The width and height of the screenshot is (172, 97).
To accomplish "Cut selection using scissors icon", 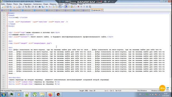I will point(23,7).
